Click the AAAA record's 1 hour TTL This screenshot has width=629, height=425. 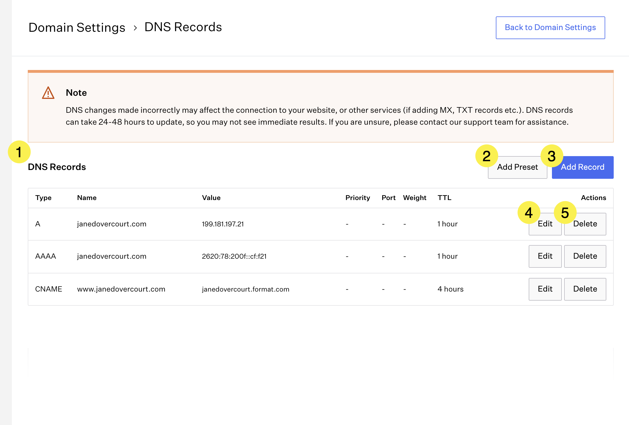[x=447, y=256]
